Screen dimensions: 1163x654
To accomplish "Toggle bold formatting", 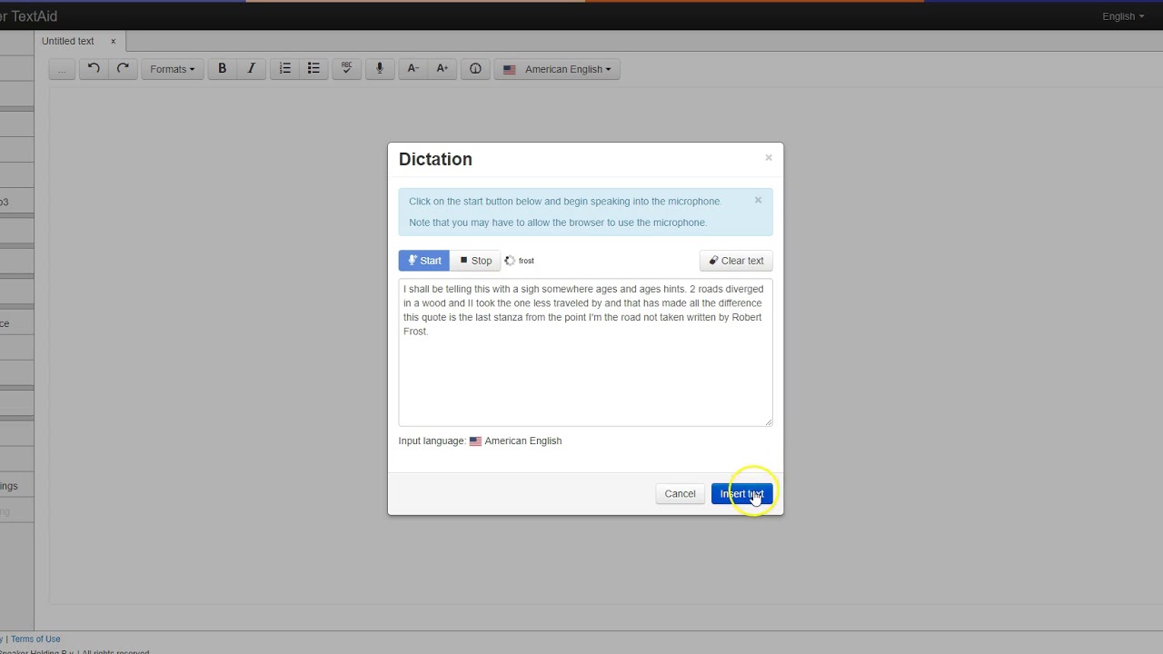I will [x=222, y=69].
